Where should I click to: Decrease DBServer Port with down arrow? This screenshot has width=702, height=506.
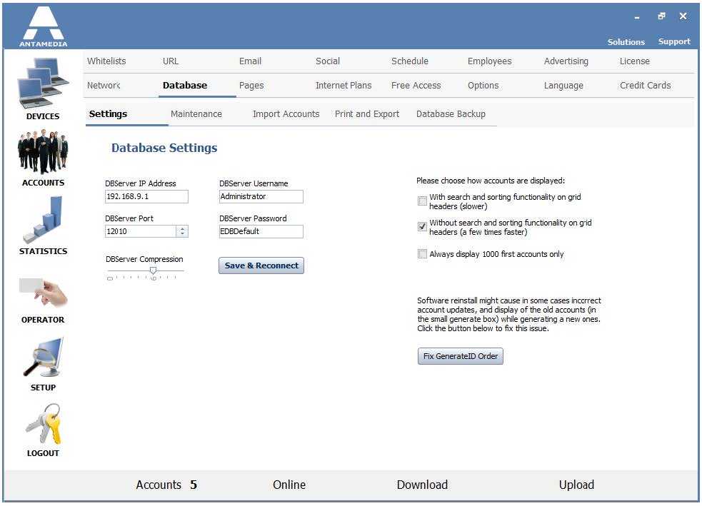click(x=182, y=234)
